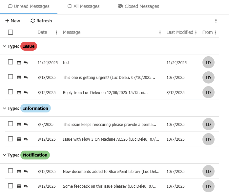Screen dimensions: 229x193
Task: Click LD avatar on the 'test' row
Action: tap(208, 62)
